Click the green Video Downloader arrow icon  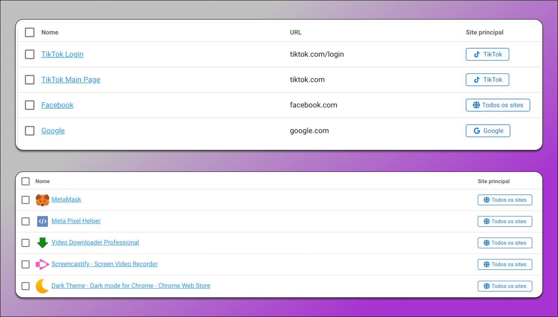tap(42, 243)
